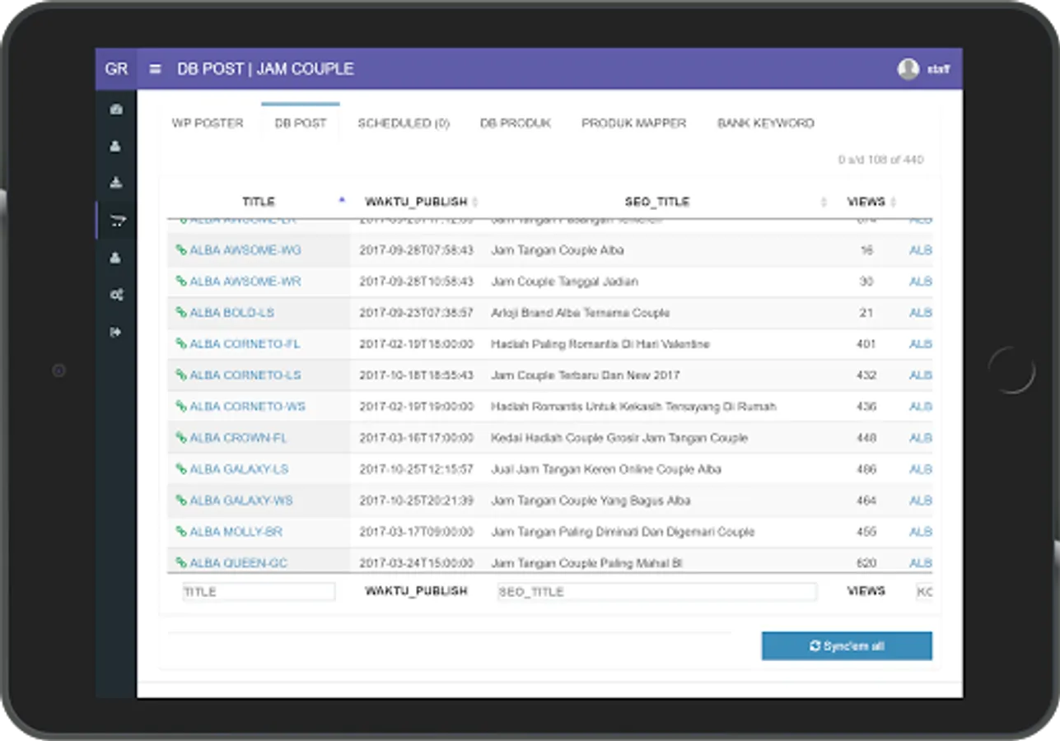Open the download icon in sidebar
The width and height of the screenshot is (1060, 741).
tap(116, 182)
